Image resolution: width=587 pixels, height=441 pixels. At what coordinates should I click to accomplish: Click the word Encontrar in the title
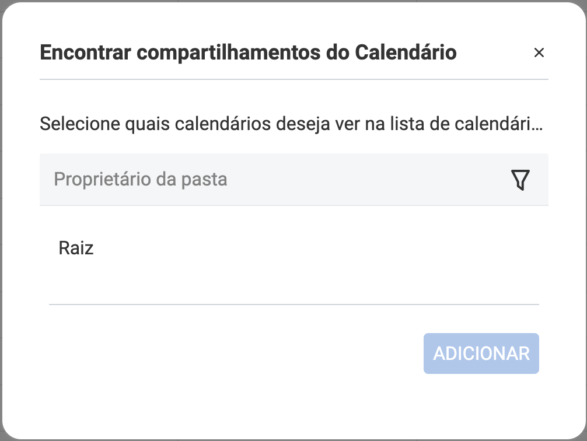(x=85, y=53)
